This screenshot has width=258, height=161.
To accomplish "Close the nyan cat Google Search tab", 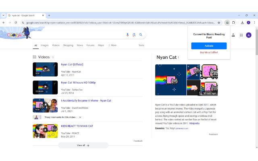I will 43,15.
